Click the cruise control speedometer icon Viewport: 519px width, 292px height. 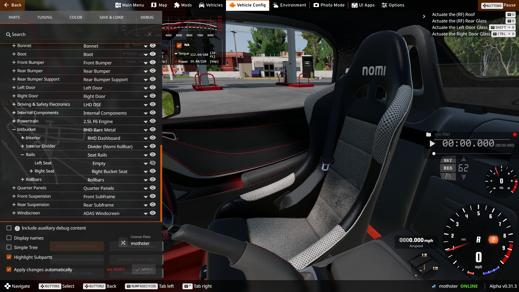(448, 177)
